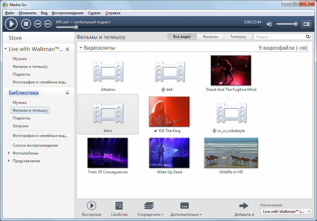This screenshot has height=221, width=317.
Task: Open the Вид menu
Action: pos(44,13)
